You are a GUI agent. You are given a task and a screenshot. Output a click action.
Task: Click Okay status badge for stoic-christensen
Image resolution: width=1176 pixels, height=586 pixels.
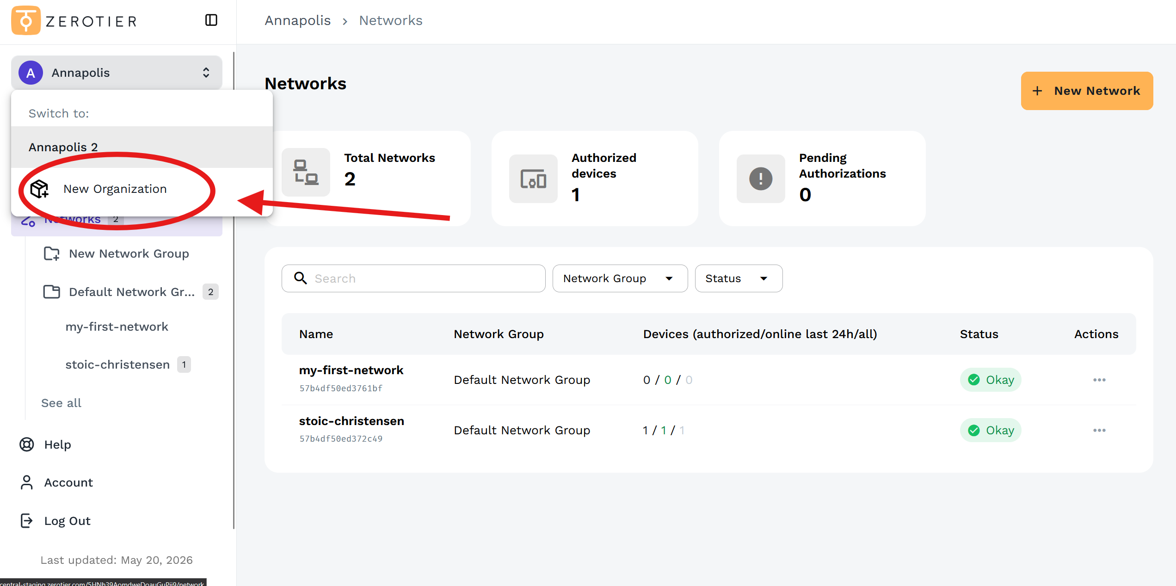click(991, 430)
